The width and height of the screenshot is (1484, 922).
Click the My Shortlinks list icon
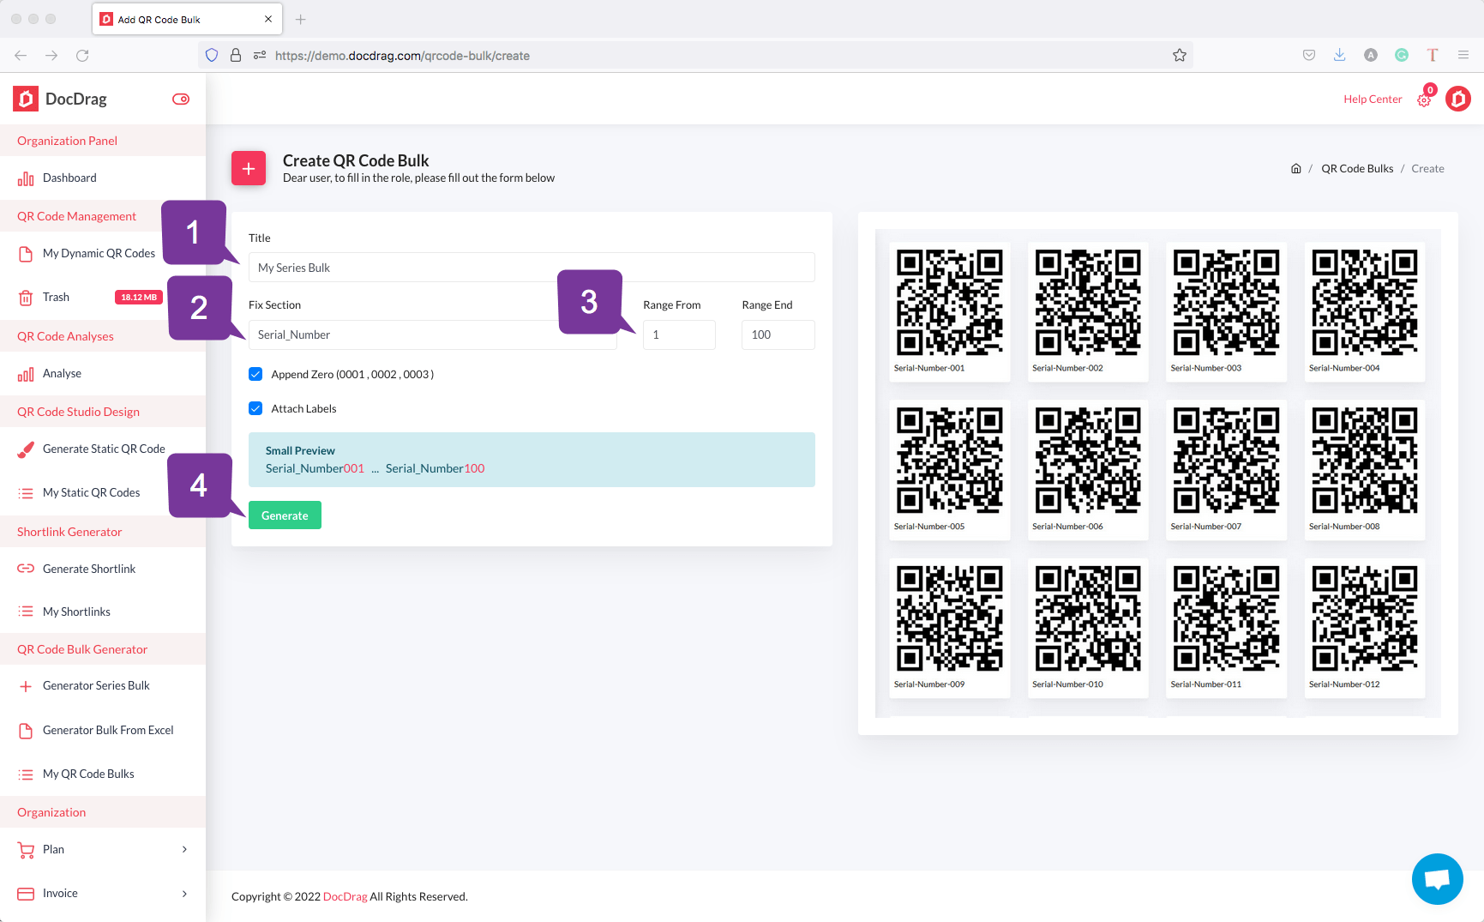(x=26, y=612)
